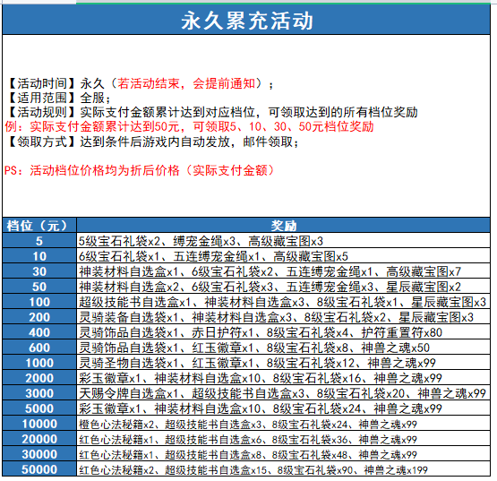Viewport: 497px width, 481px height.
Task: Click the 【领取方式】 delivery method line
Action: [152, 142]
